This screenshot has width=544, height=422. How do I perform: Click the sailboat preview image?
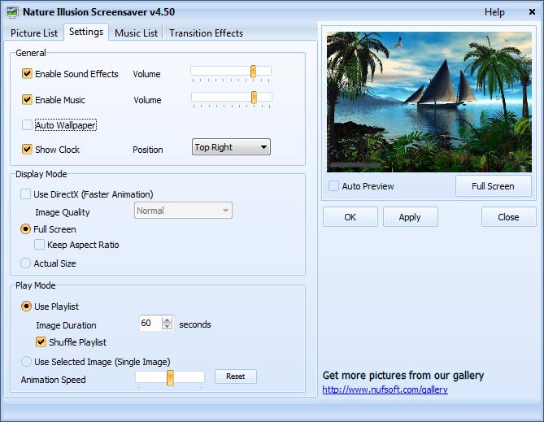pos(429,102)
